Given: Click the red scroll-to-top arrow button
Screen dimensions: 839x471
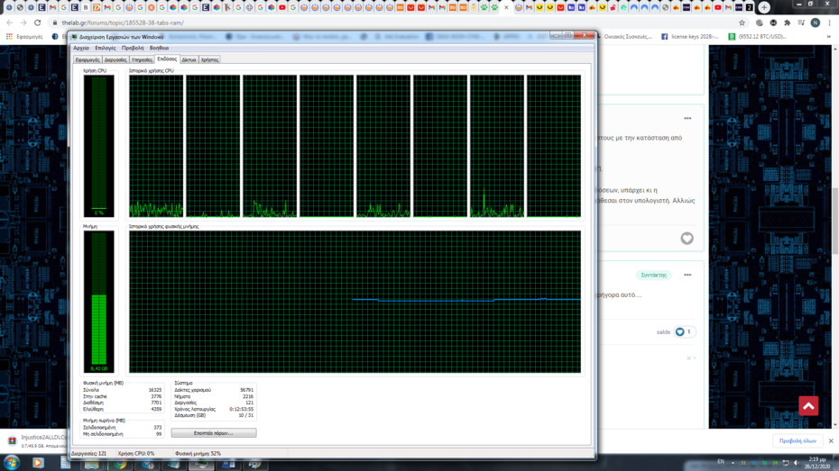Looking at the screenshot, I should pyautogui.click(x=808, y=406).
